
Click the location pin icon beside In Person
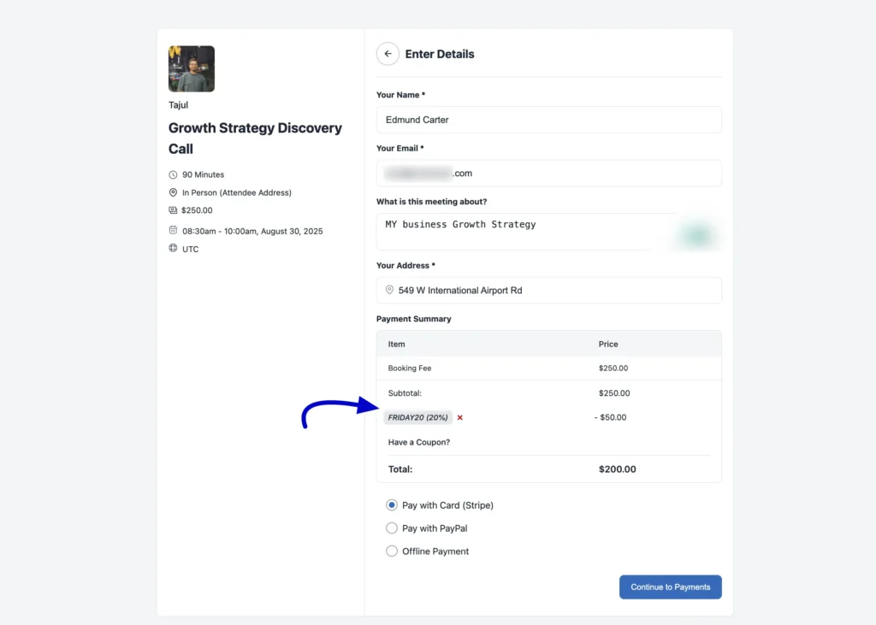coord(173,192)
